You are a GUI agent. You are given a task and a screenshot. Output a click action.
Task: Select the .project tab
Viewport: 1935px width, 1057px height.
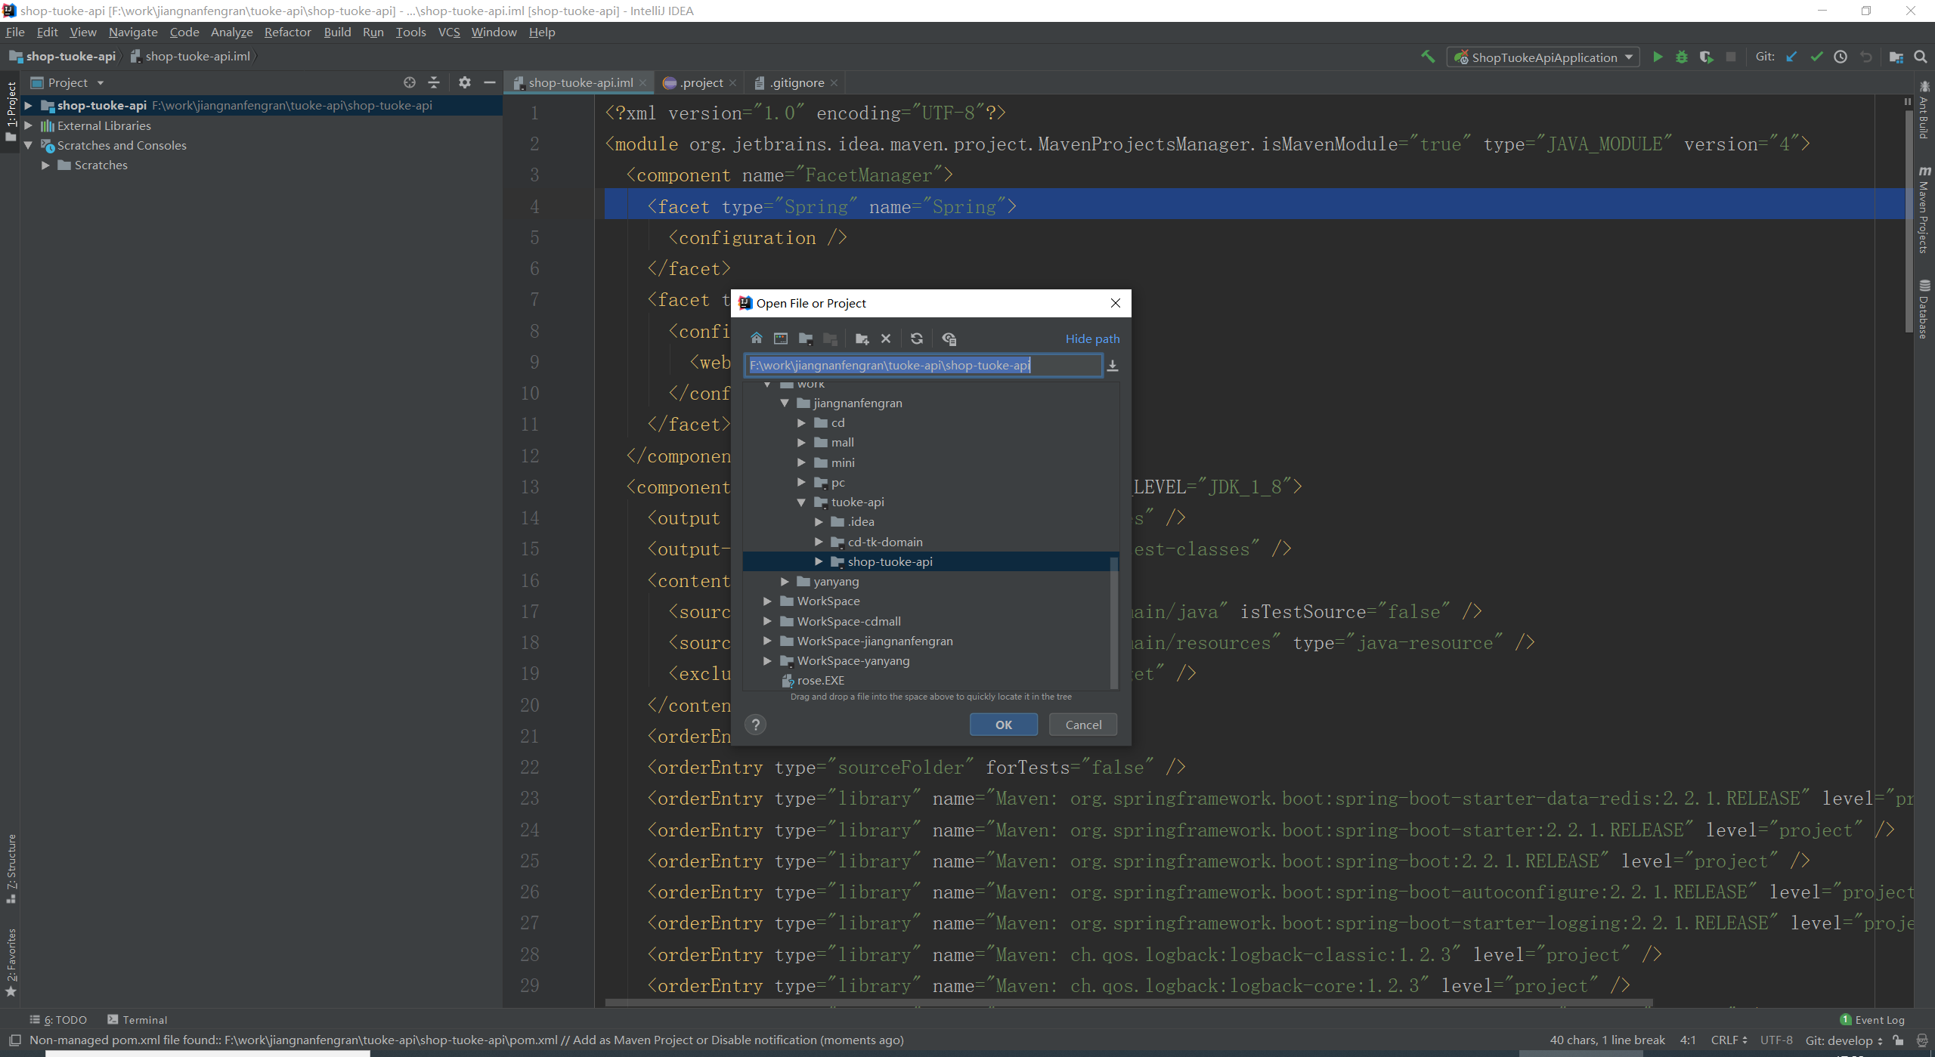tap(698, 81)
